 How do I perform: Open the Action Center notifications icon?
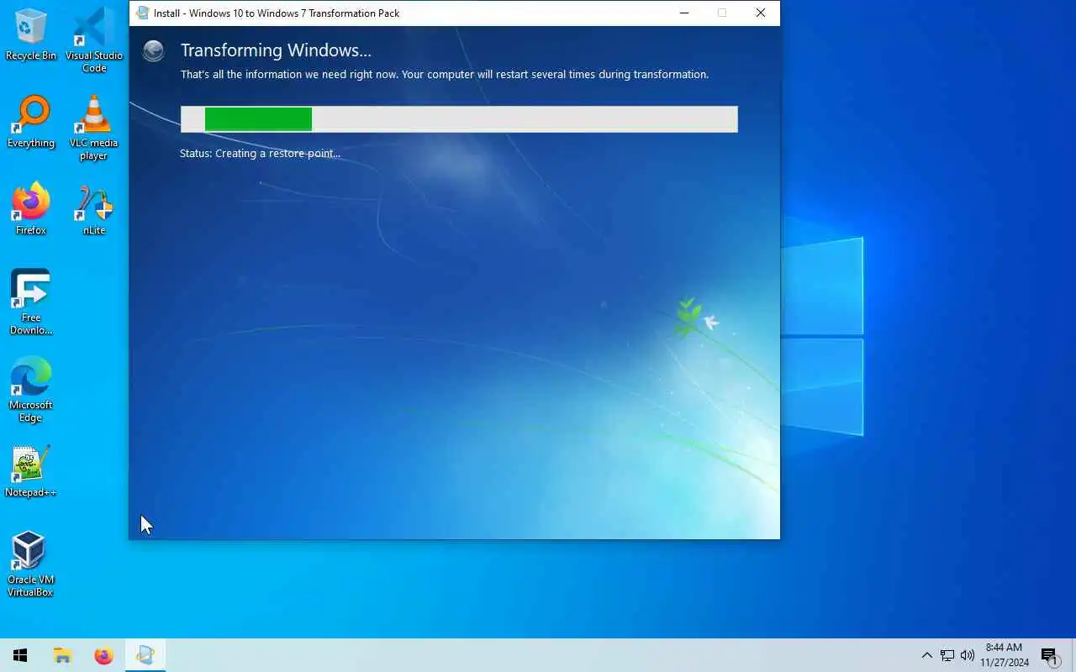[1049, 655]
